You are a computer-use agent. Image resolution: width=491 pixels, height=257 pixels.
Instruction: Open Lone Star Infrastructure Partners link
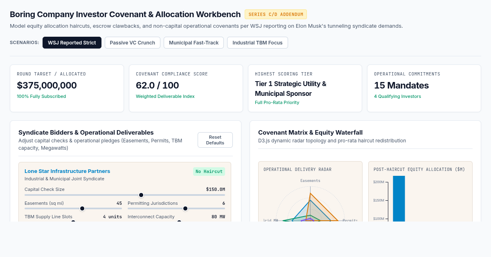coord(68,171)
